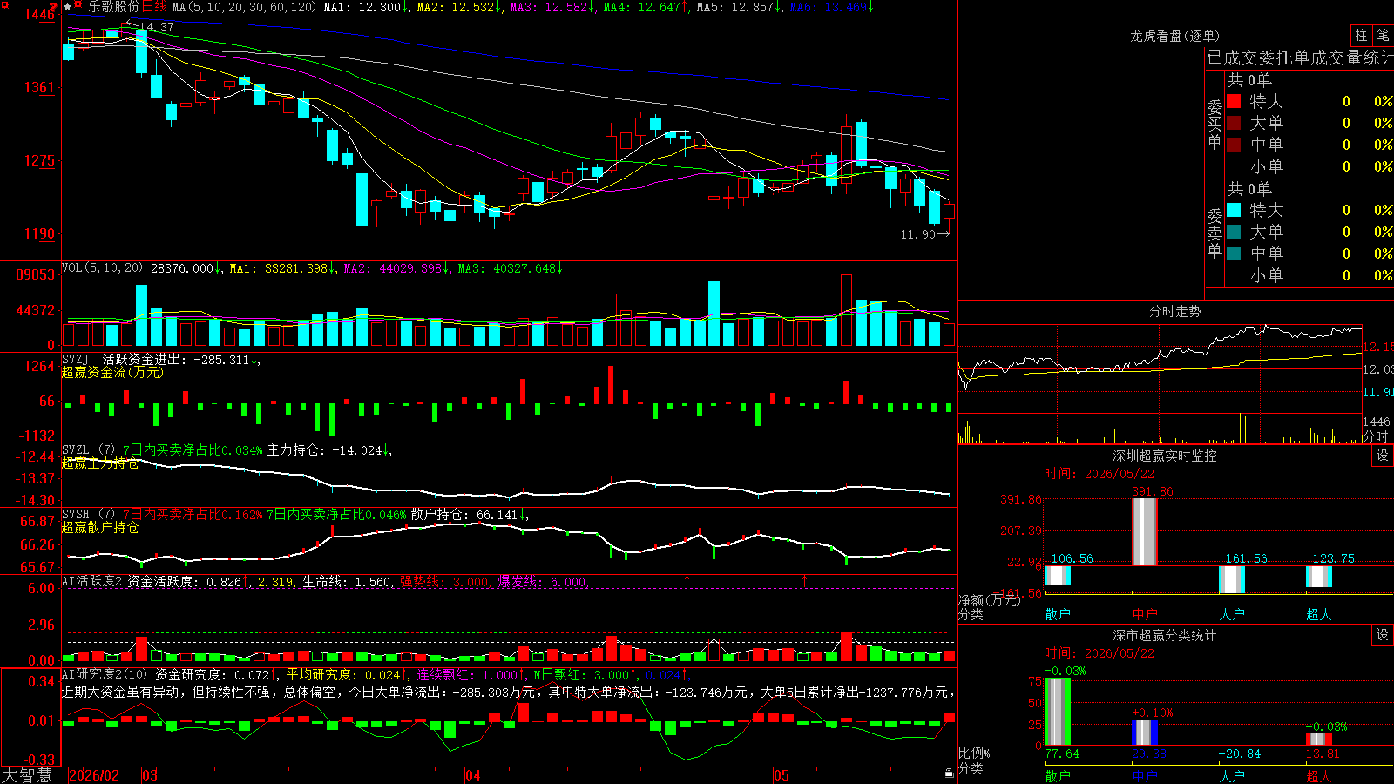Click the 11.90 low price label on the K-line

918,234
